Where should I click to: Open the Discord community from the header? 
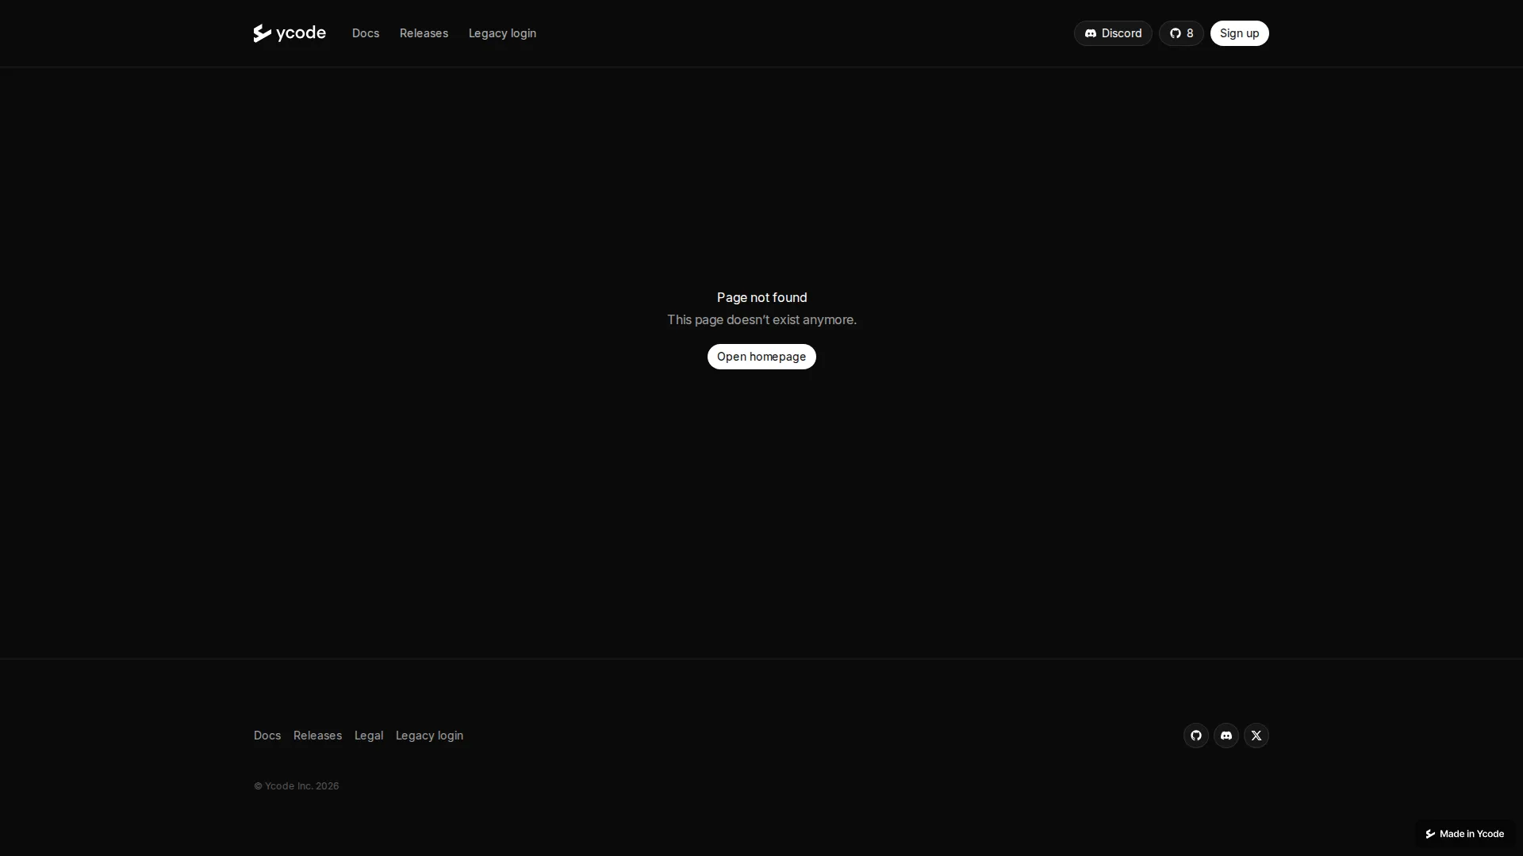coord(1112,32)
